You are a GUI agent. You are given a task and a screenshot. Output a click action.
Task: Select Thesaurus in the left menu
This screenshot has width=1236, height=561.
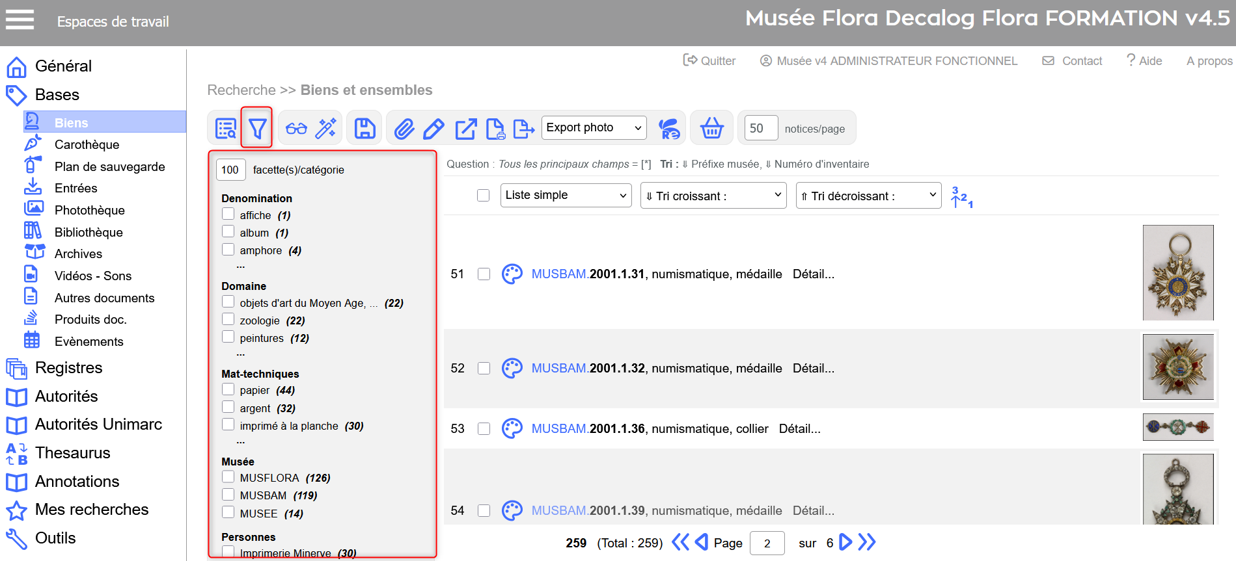tap(72, 452)
